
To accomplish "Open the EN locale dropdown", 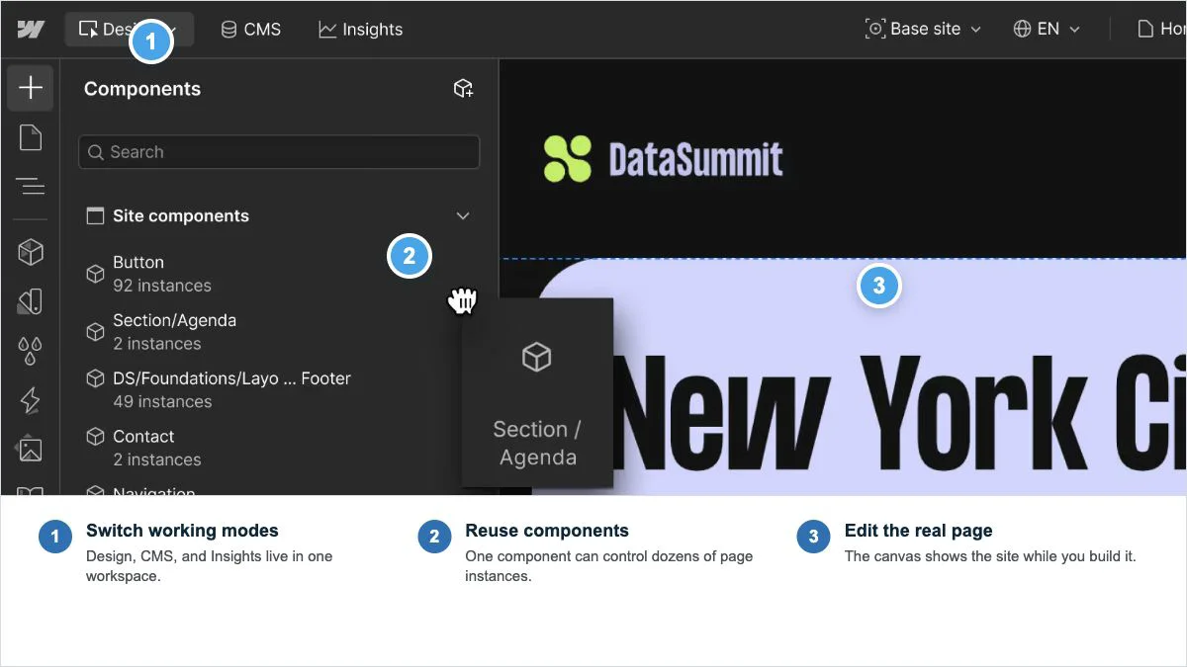I will click(x=1047, y=29).
